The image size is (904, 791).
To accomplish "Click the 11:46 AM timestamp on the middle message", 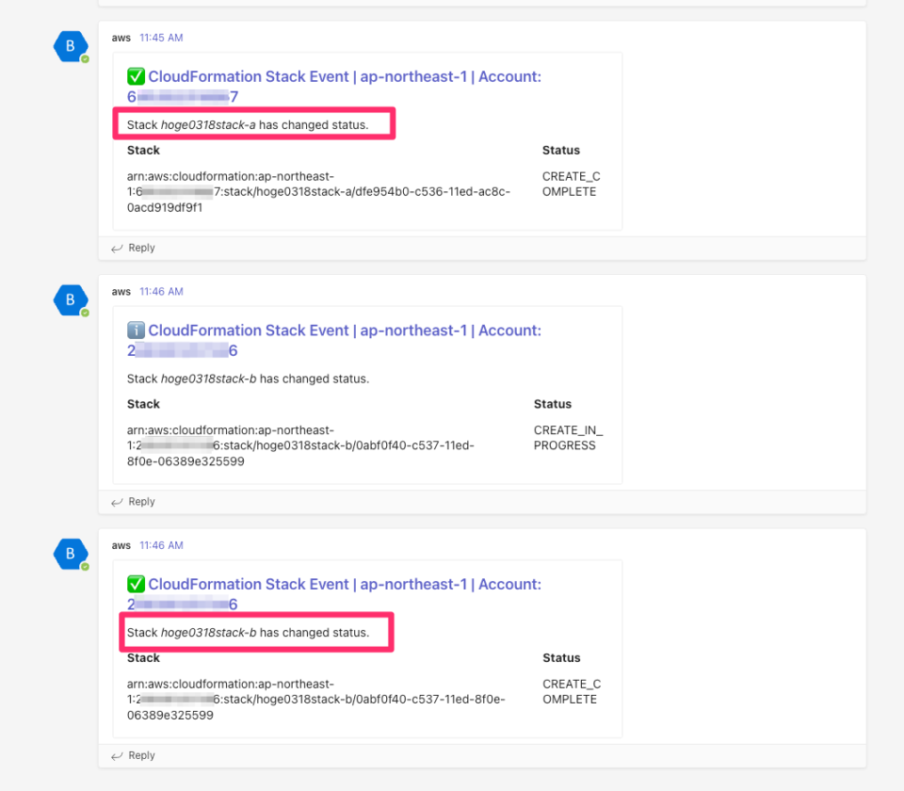I will point(160,291).
